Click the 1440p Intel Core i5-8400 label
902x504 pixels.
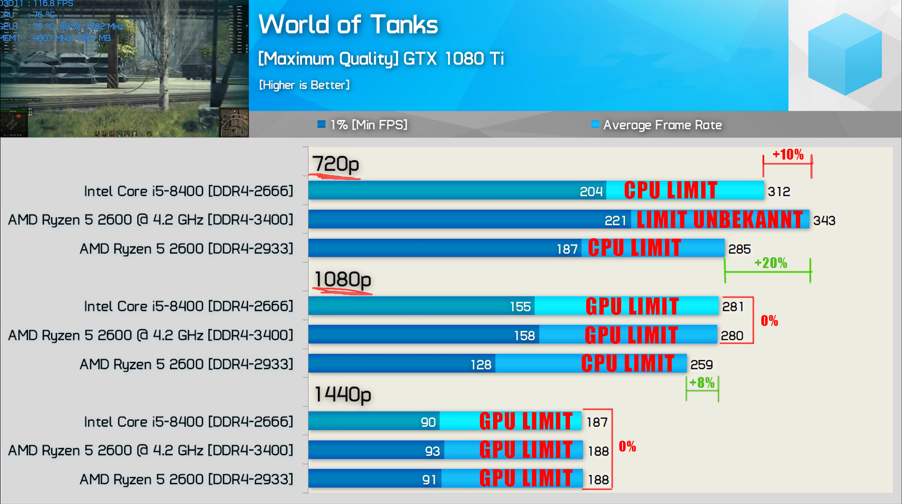click(x=188, y=422)
